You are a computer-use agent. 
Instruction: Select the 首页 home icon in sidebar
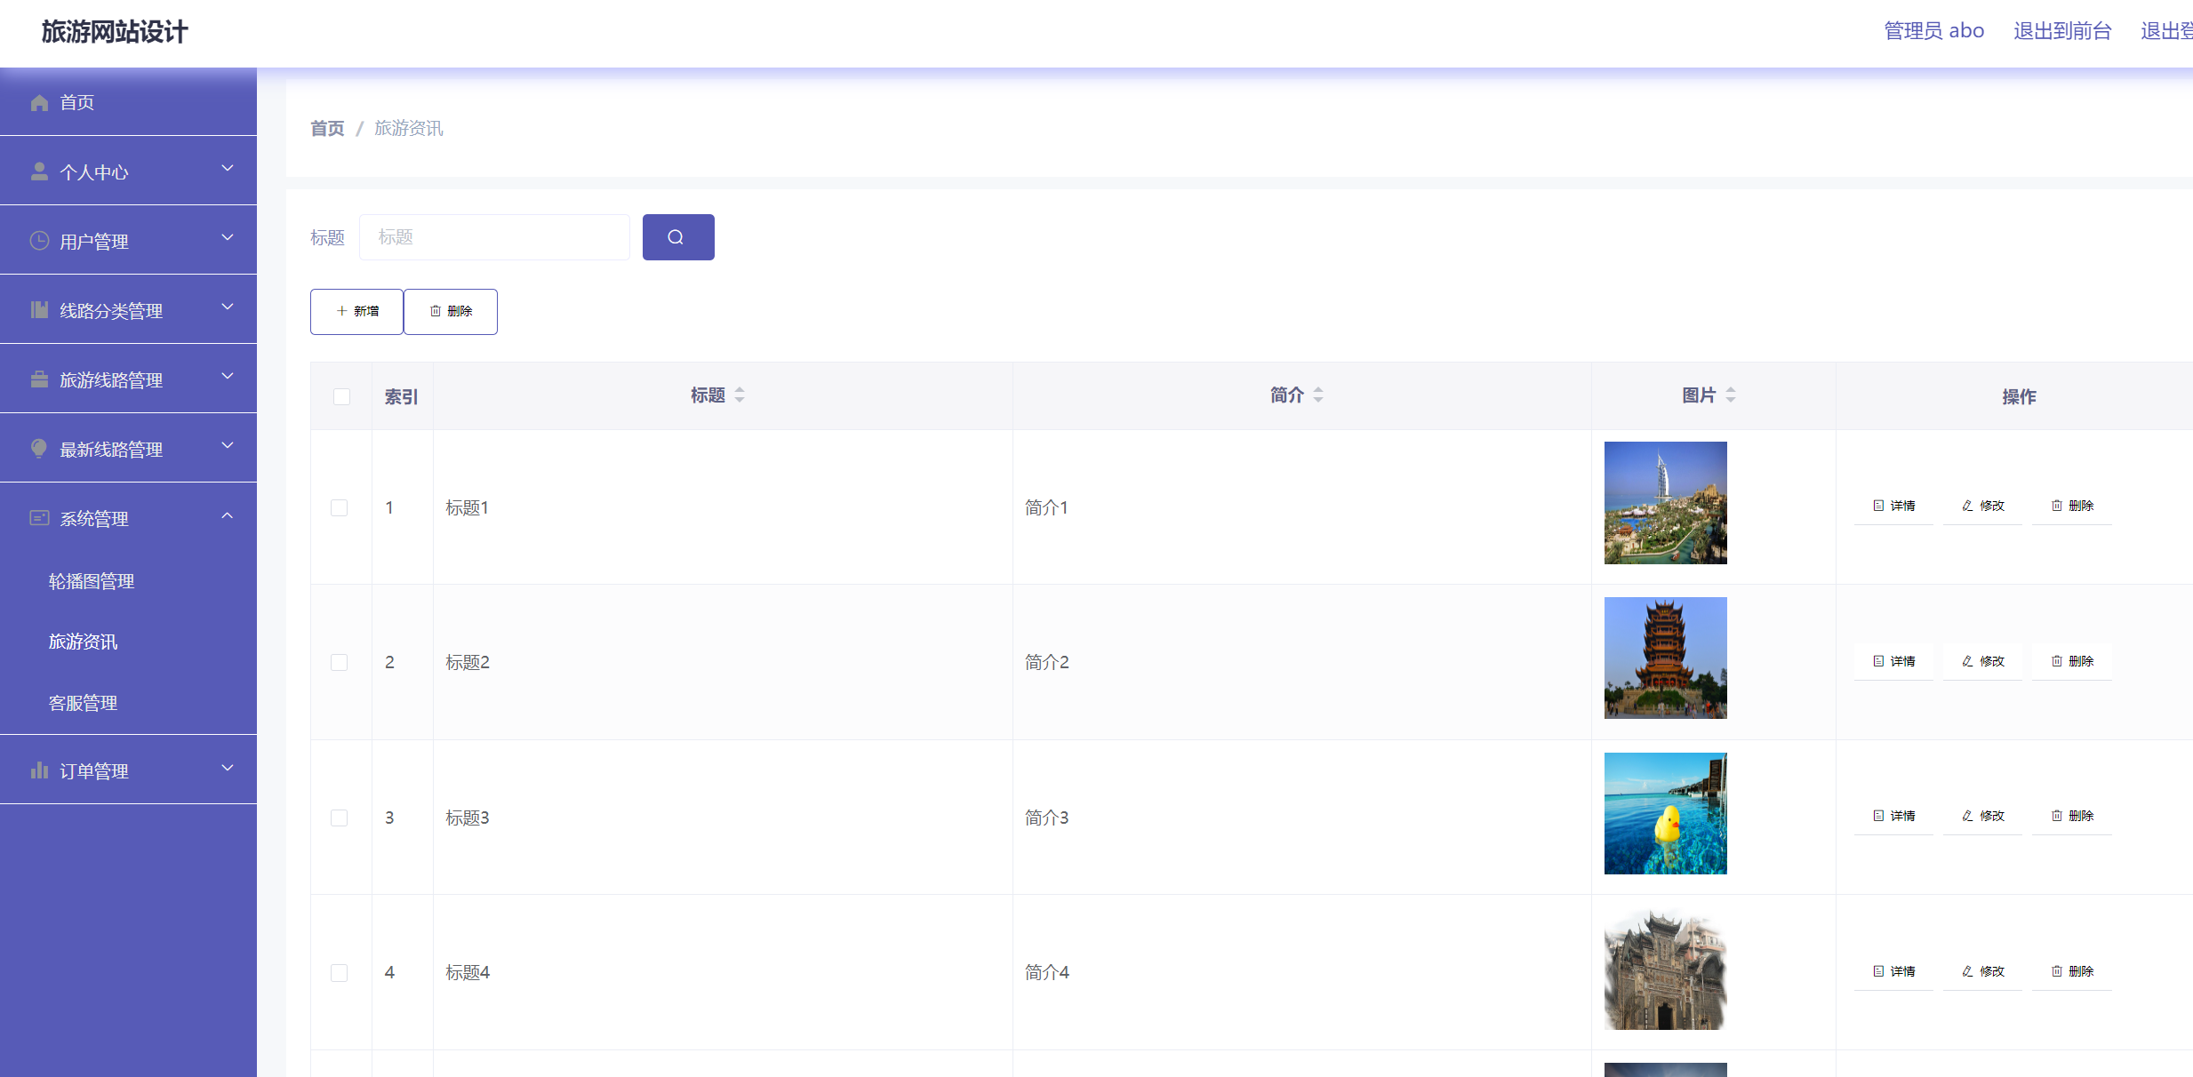[x=39, y=102]
